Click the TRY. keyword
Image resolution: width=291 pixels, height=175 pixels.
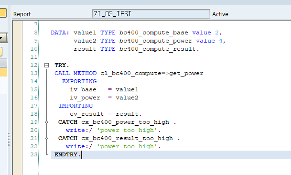pos(62,65)
